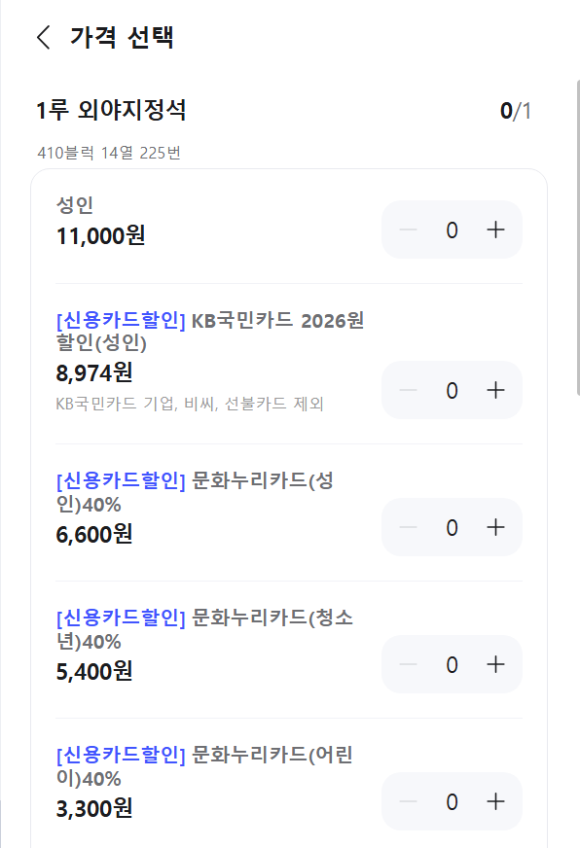This screenshot has width=580, height=848.
Task: Click minus for 문화누리카드(청소년) 5,400원 ticket
Action: (408, 664)
